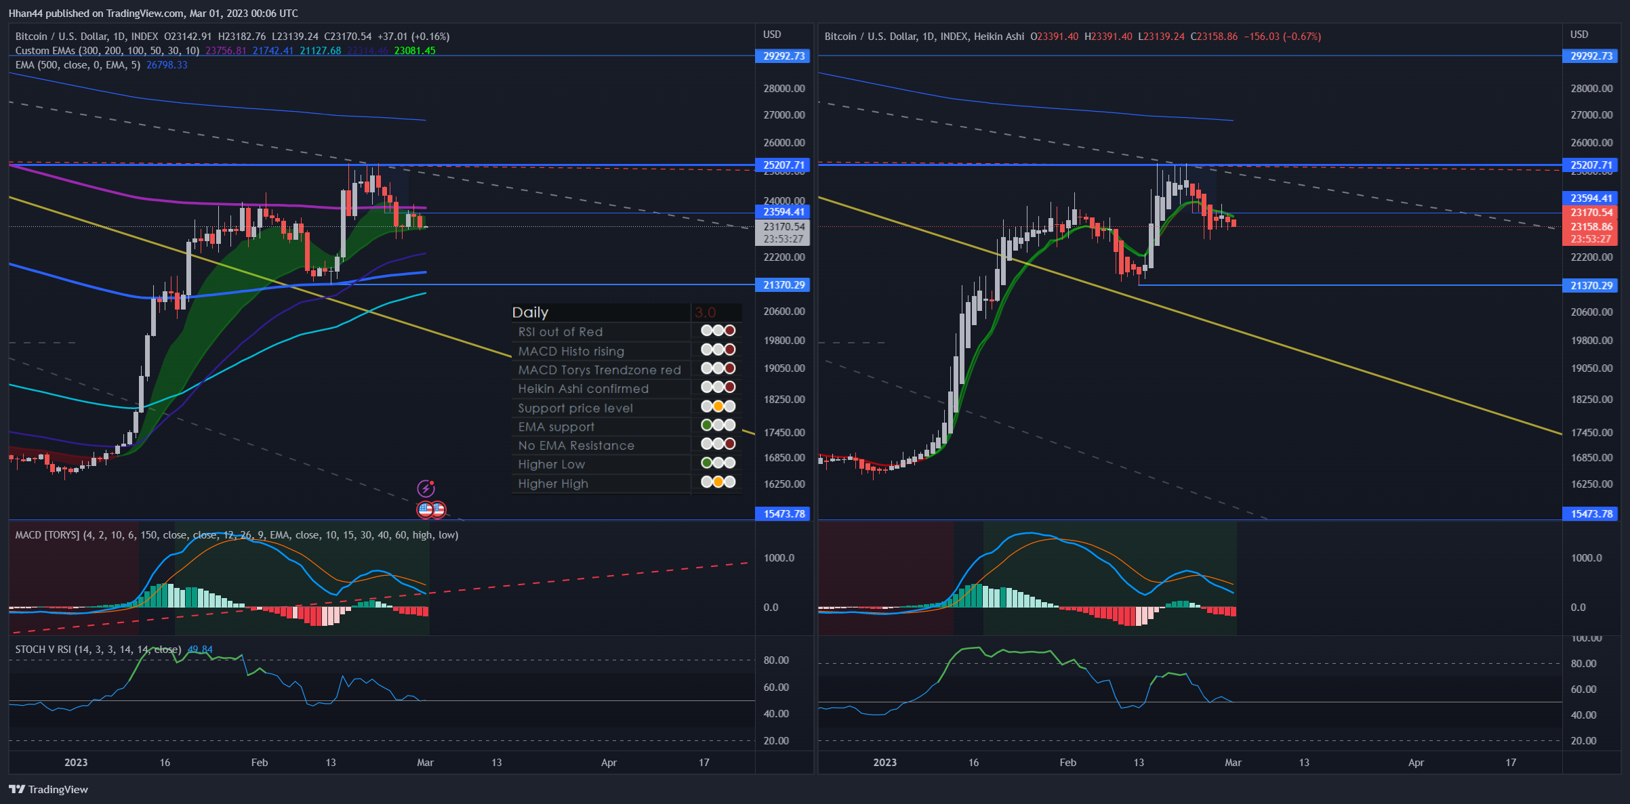
Task: Click Mar on the Heikin Ashi time axis
Action: pos(1233,763)
